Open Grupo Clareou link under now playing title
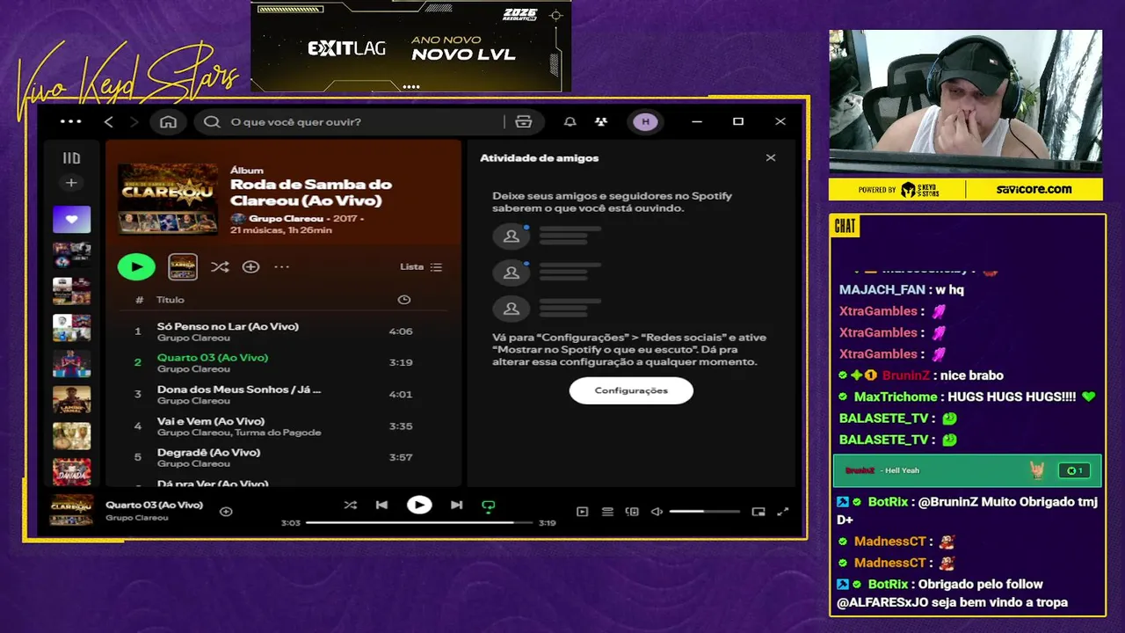 pos(137,518)
